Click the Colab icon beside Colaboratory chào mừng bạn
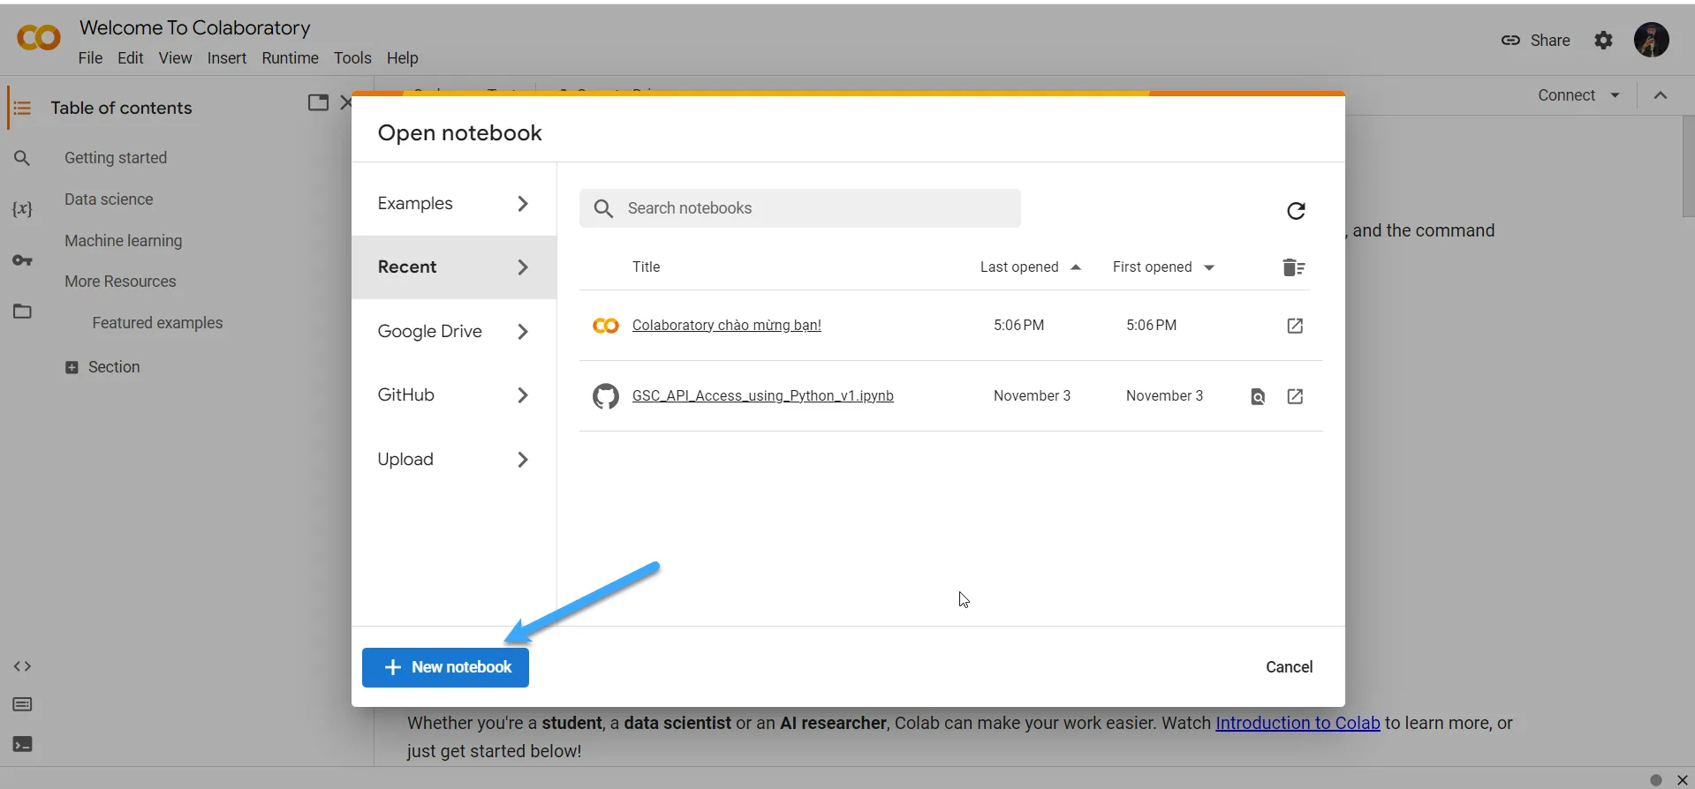 [606, 326]
